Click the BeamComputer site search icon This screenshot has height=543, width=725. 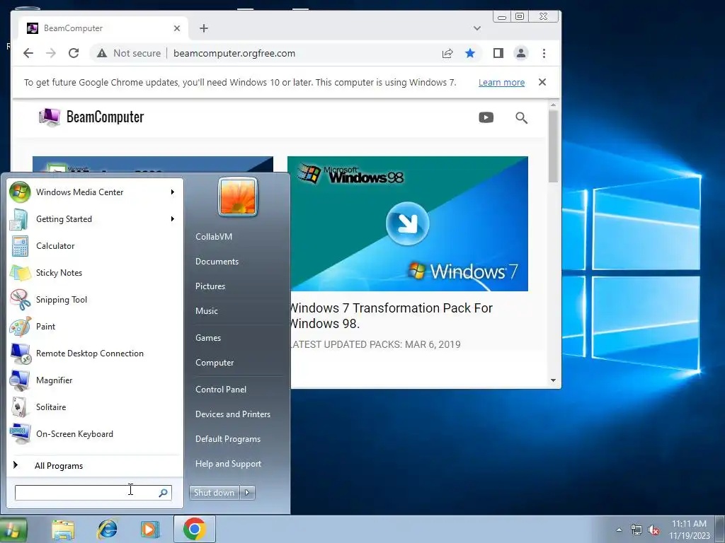point(522,118)
